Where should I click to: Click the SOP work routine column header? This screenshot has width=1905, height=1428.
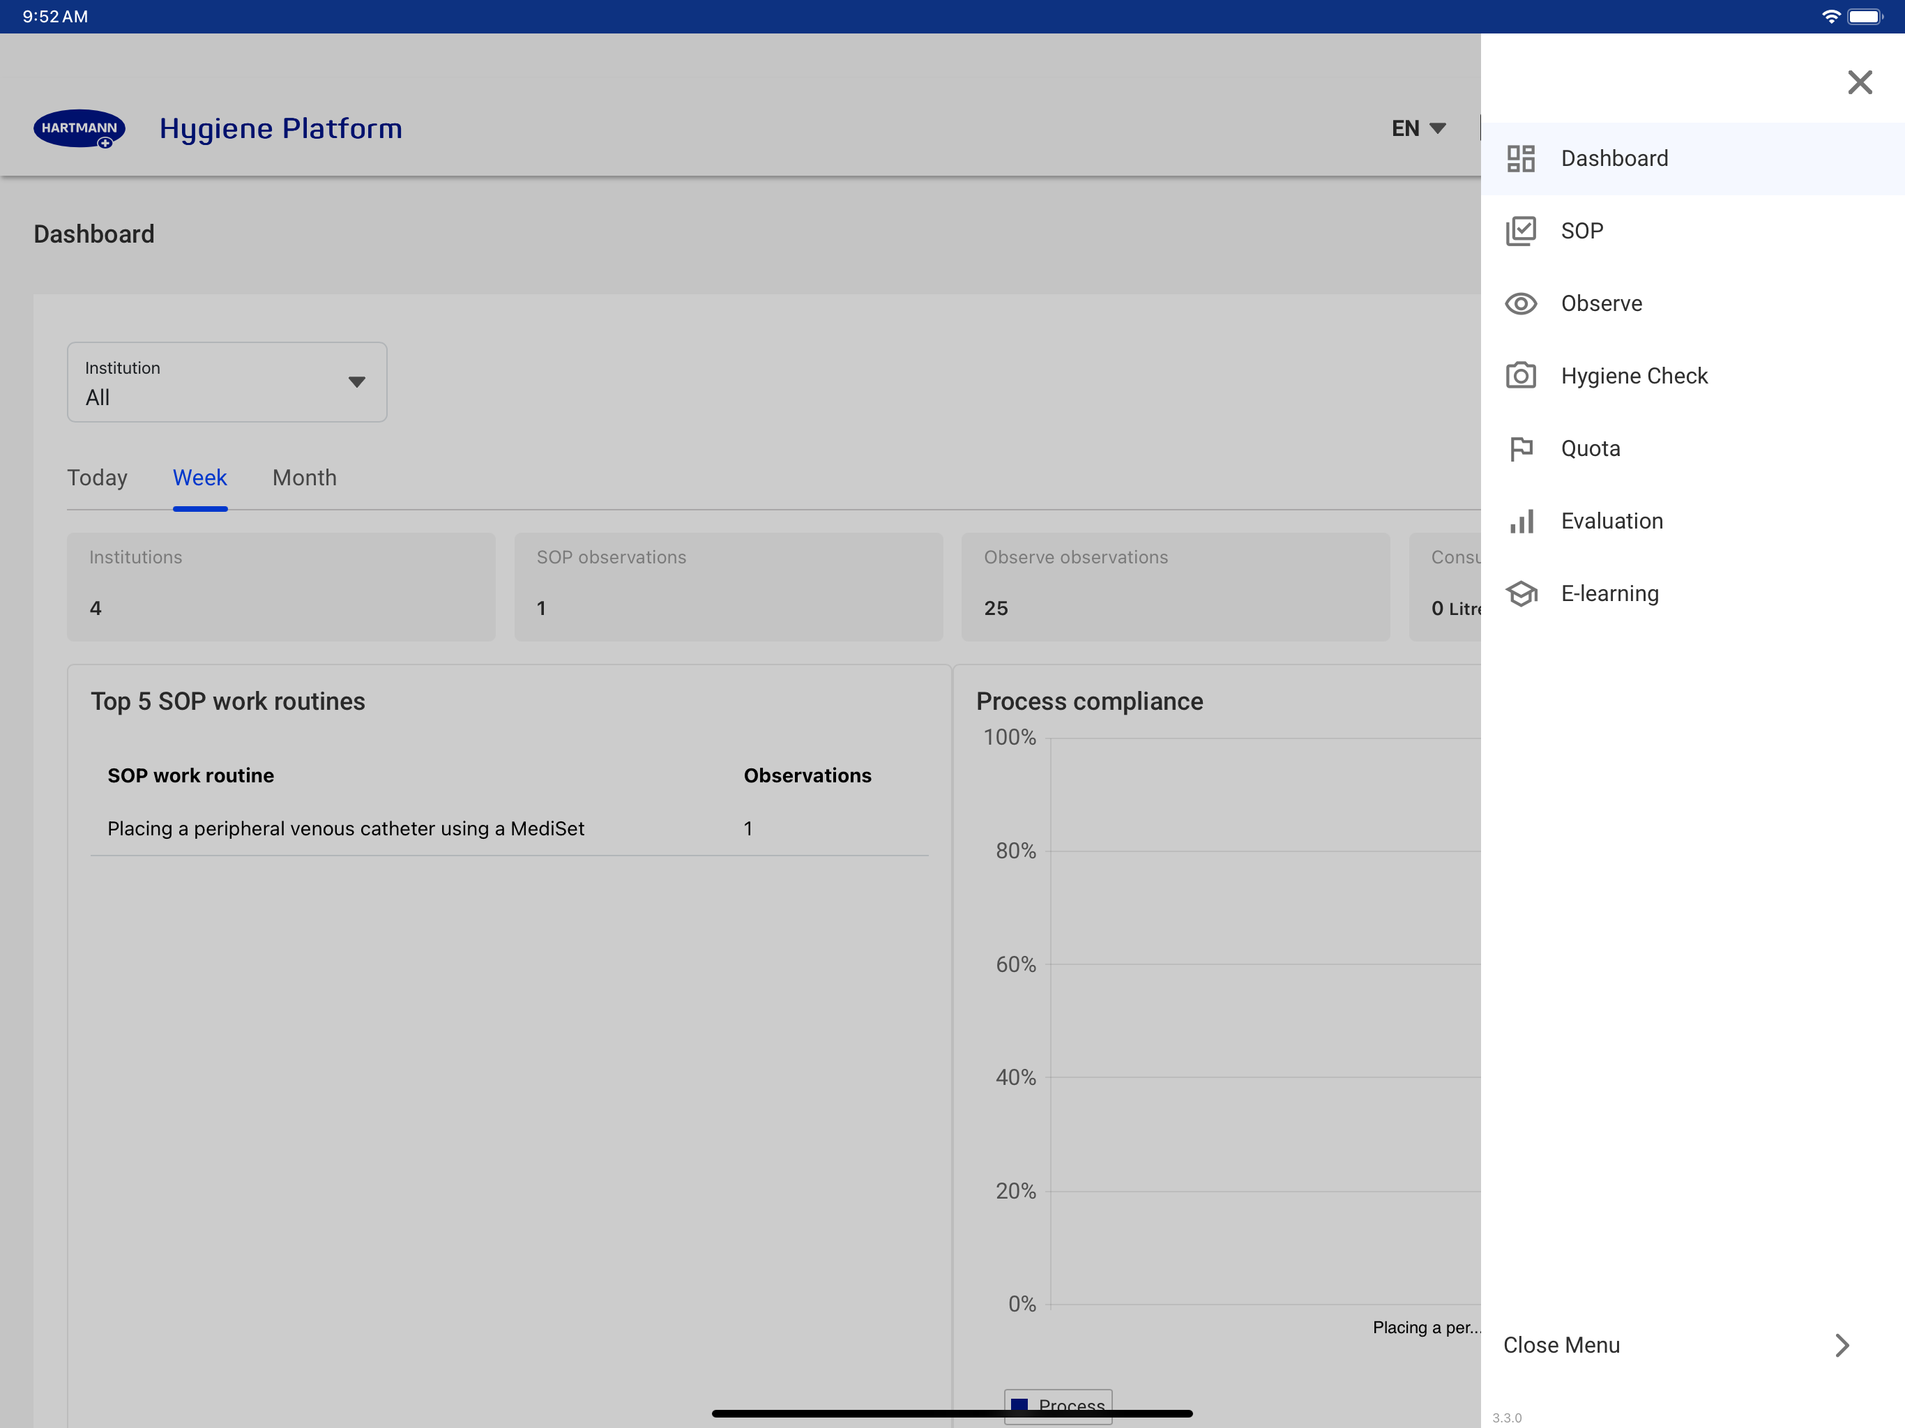click(x=190, y=775)
